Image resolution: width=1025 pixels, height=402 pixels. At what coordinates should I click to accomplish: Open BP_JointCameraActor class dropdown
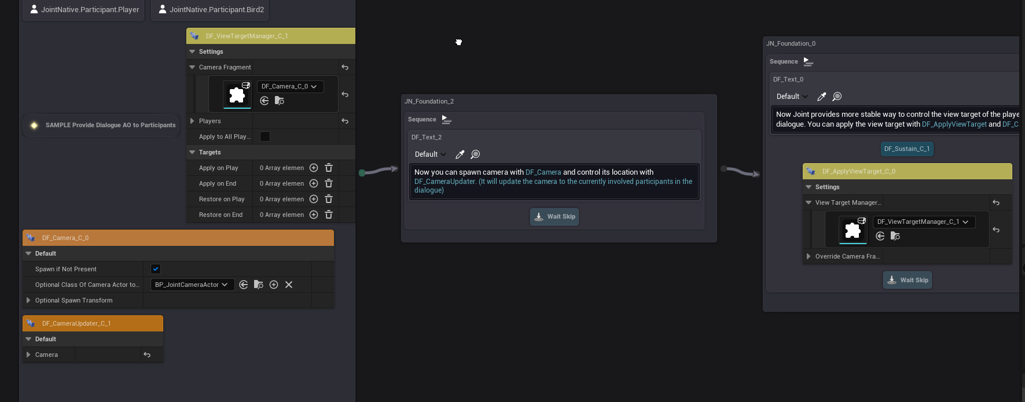coord(192,285)
